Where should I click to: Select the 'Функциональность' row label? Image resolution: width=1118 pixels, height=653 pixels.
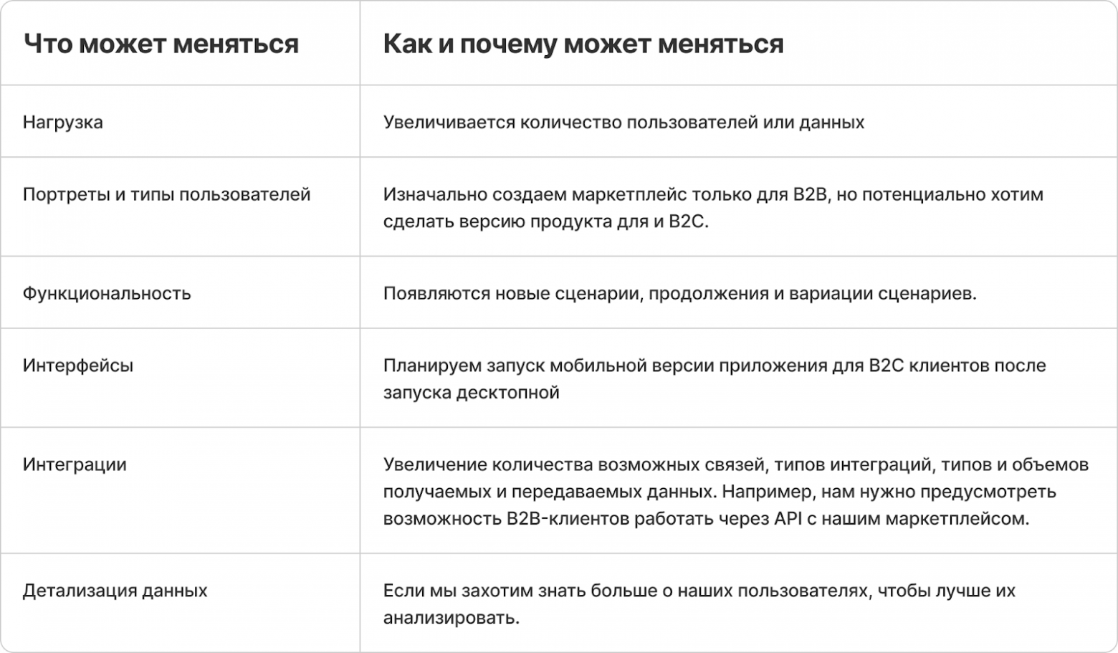107,294
